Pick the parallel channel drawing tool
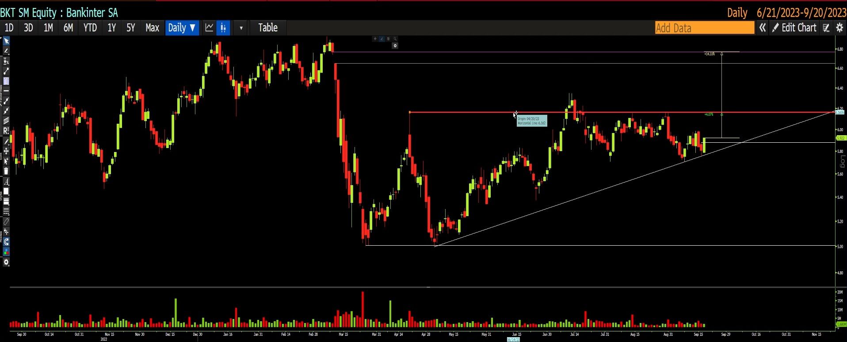This screenshot has width=847, height=342. (x=6, y=121)
